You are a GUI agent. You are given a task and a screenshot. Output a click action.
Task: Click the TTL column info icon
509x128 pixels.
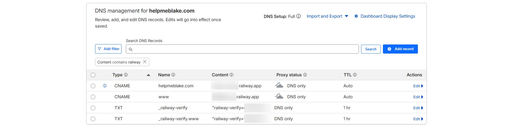[x=355, y=75]
